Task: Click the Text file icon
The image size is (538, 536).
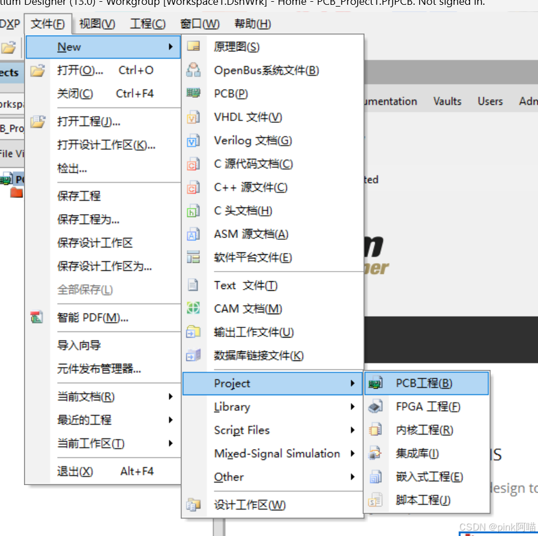Action: 193,285
